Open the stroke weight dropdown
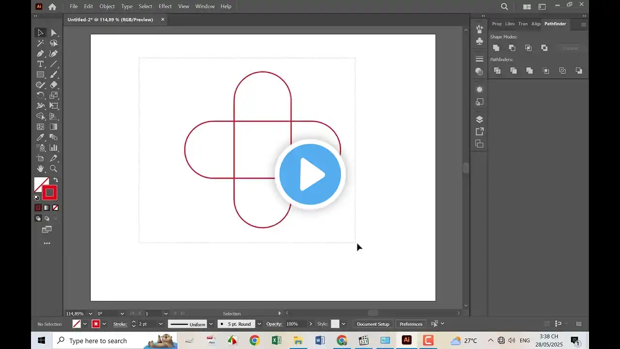 click(160, 324)
